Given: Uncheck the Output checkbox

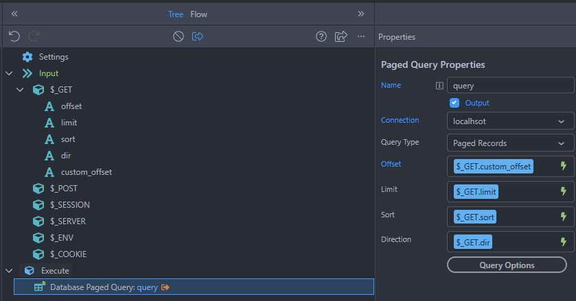Looking at the screenshot, I should point(454,103).
